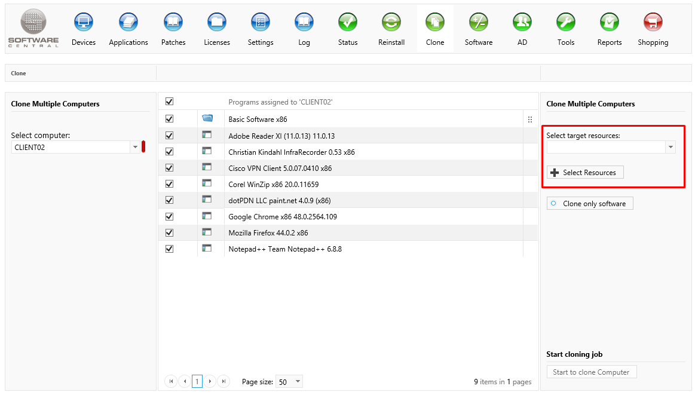The width and height of the screenshot is (695, 395).
Task: Open the Applications toolbar icon
Action: 128,23
